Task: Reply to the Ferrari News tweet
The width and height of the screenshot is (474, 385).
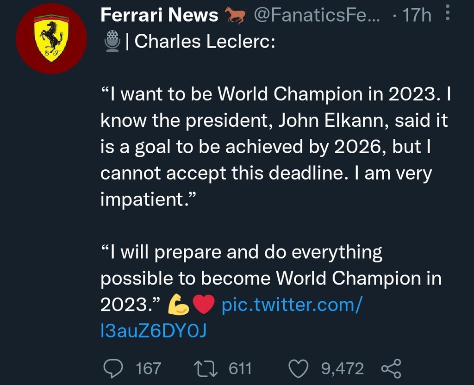Action: click(111, 368)
